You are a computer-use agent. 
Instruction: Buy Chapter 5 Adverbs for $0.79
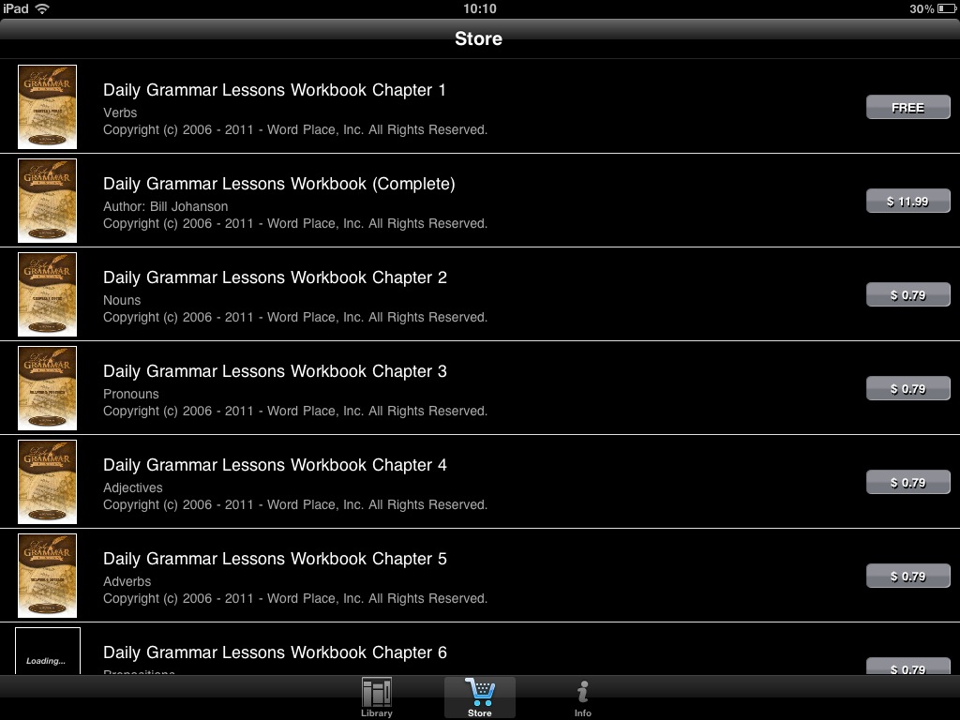[907, 576]
